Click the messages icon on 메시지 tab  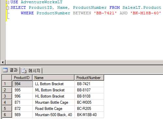pos(24,71)
